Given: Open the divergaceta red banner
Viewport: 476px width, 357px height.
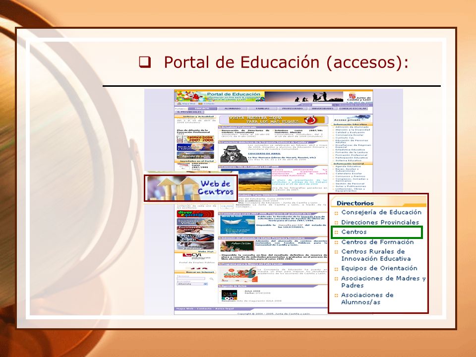Looking at the screenshot, I should pos(195,214).
